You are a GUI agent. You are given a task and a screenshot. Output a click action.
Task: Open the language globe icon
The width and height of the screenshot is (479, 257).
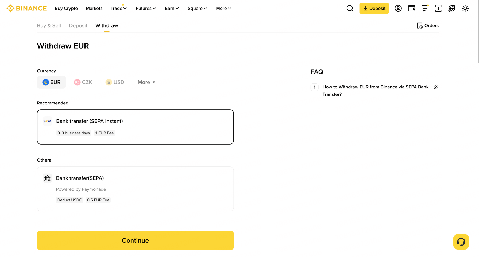[x=452, y=8]
